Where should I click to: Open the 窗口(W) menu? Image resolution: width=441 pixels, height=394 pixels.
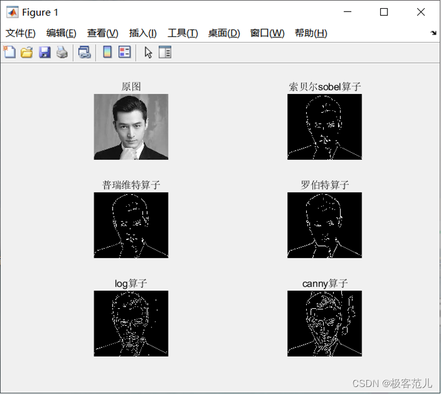tap(268, 33)
